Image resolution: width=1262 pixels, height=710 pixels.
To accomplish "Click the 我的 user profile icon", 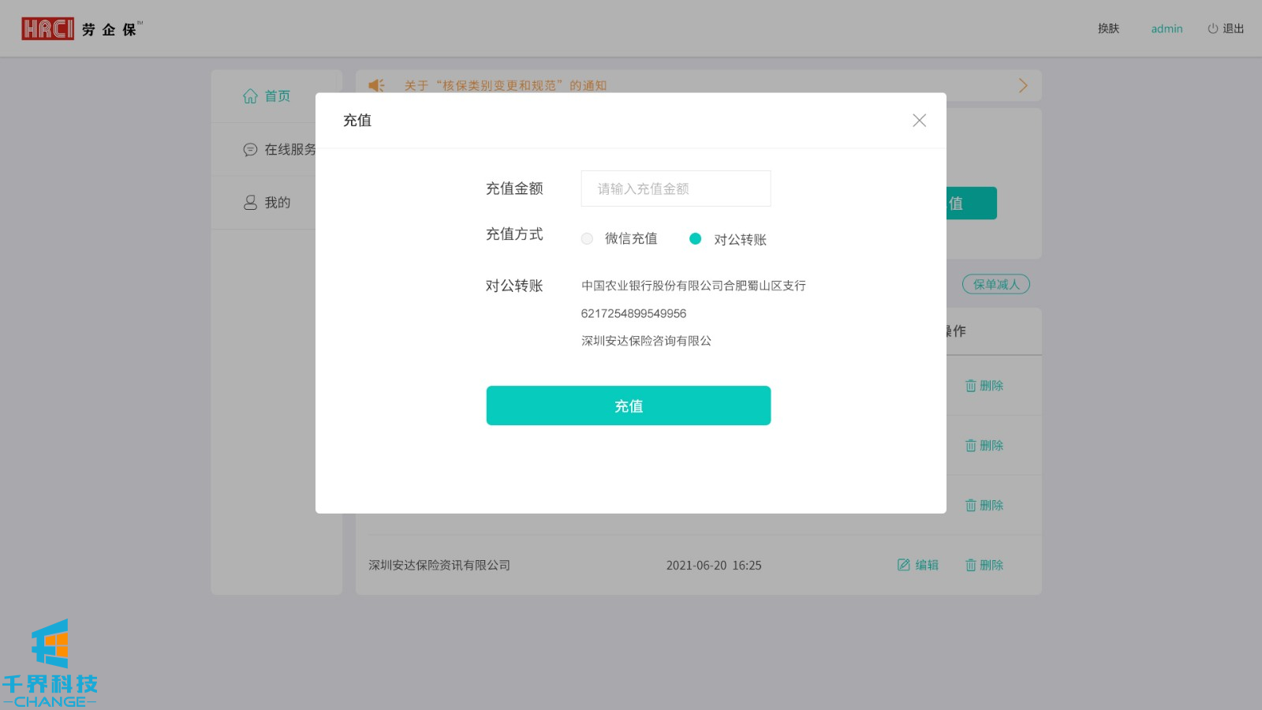I will (x=250, y=203).
